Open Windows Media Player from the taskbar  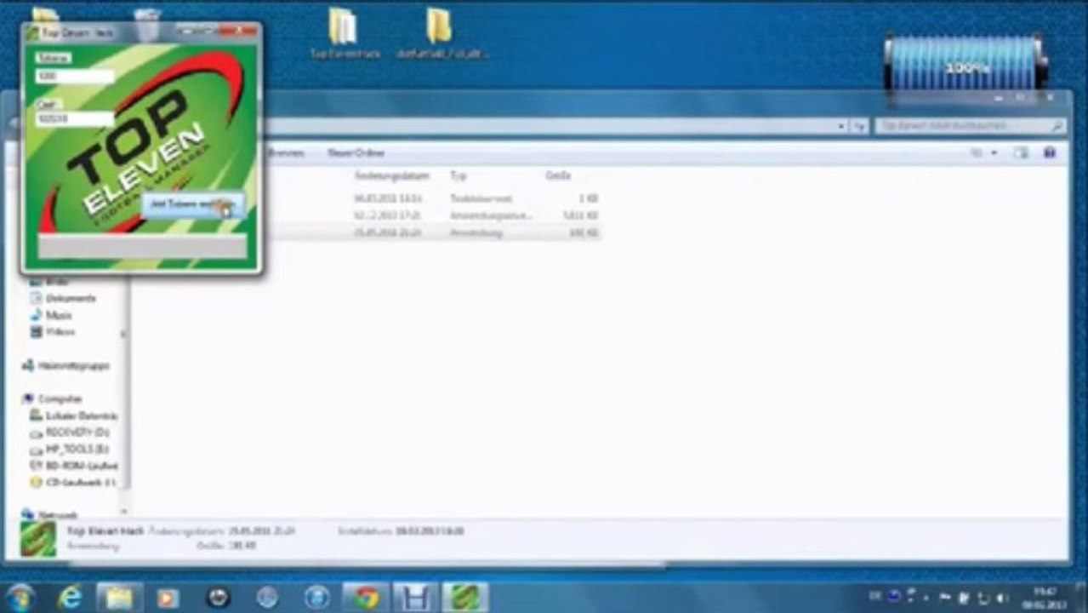point(168,598)
